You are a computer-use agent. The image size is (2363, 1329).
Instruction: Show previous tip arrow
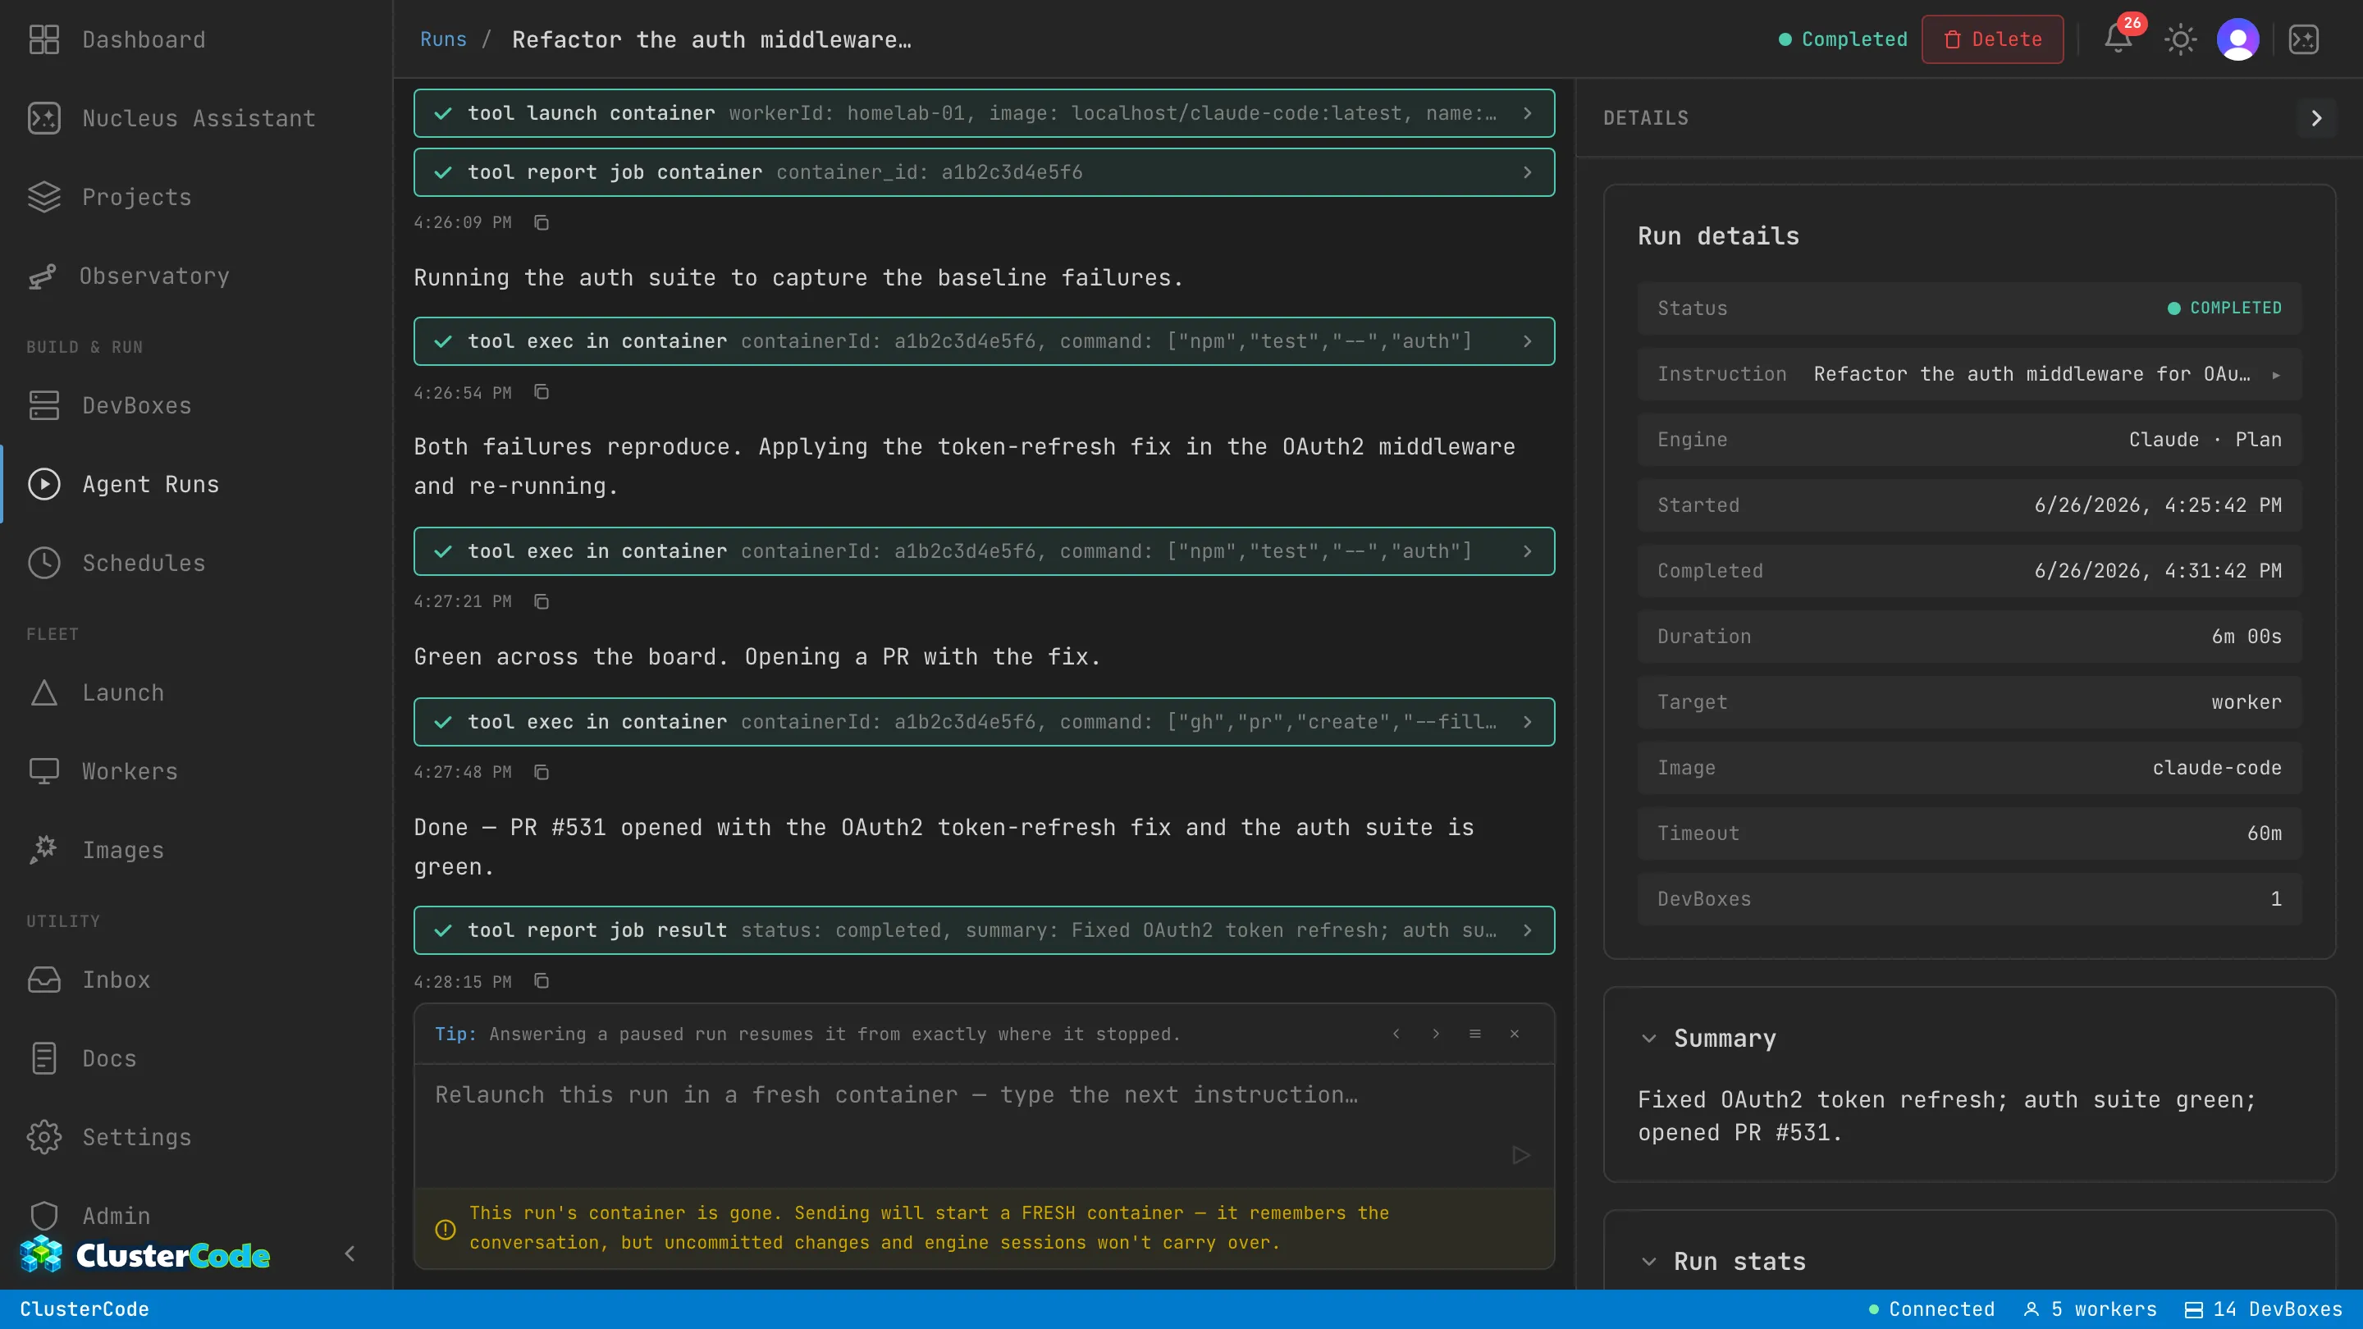(x=1396, y=1034)
